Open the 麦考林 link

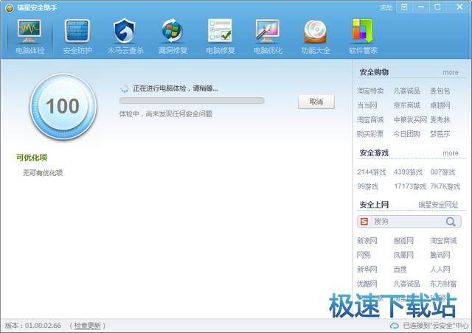tap(440, 120)
